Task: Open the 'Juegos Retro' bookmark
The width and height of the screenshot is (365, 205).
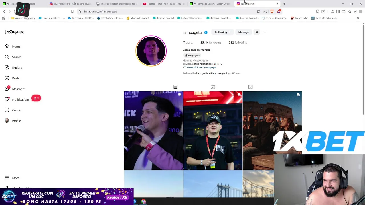Action: coord(299,18)
